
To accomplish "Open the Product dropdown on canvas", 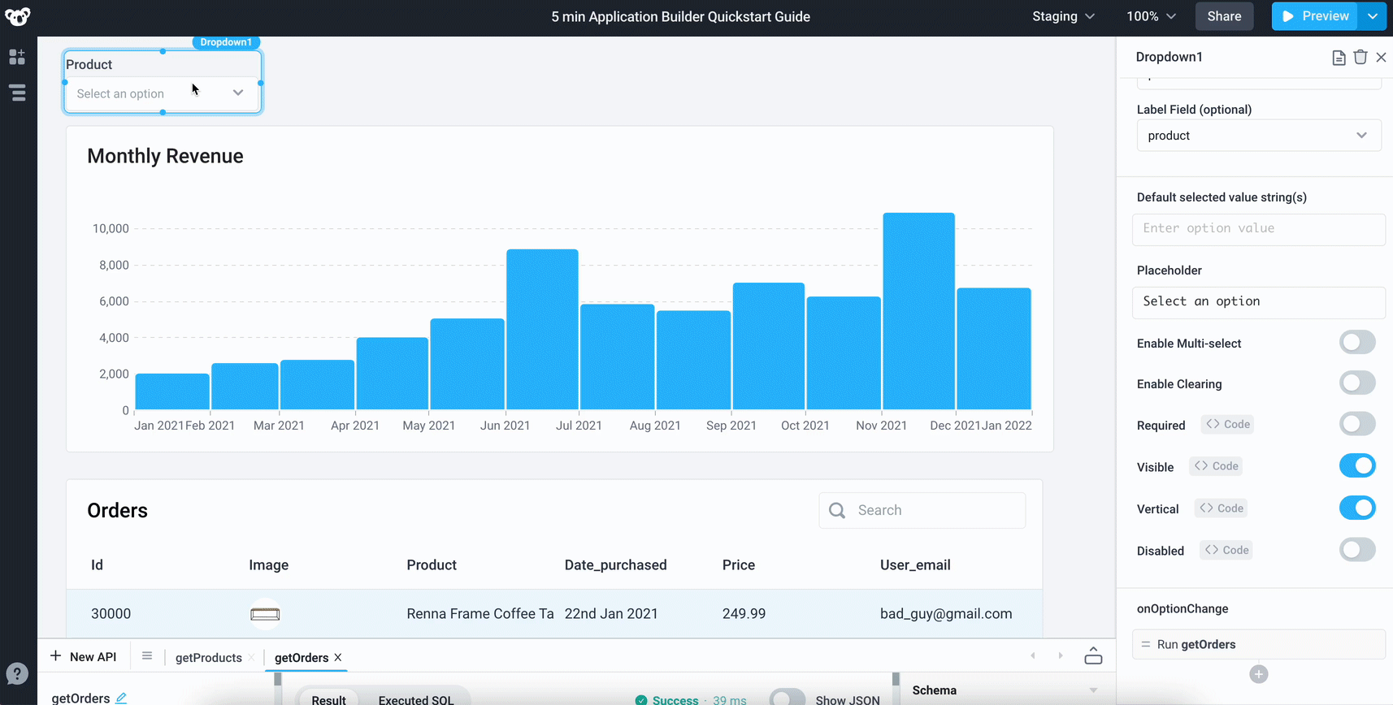I will point(163,93).
